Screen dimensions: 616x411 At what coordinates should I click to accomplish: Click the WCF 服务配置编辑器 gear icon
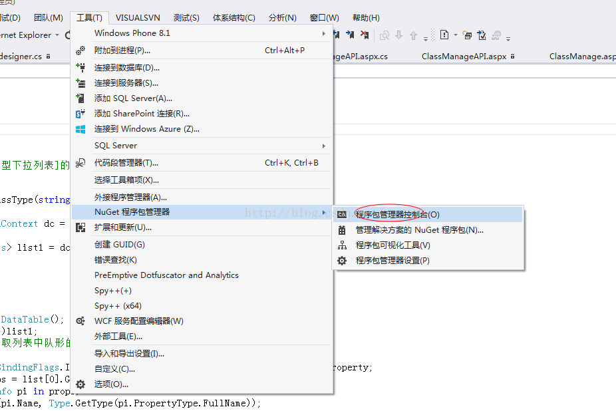(x=80, y=321)
